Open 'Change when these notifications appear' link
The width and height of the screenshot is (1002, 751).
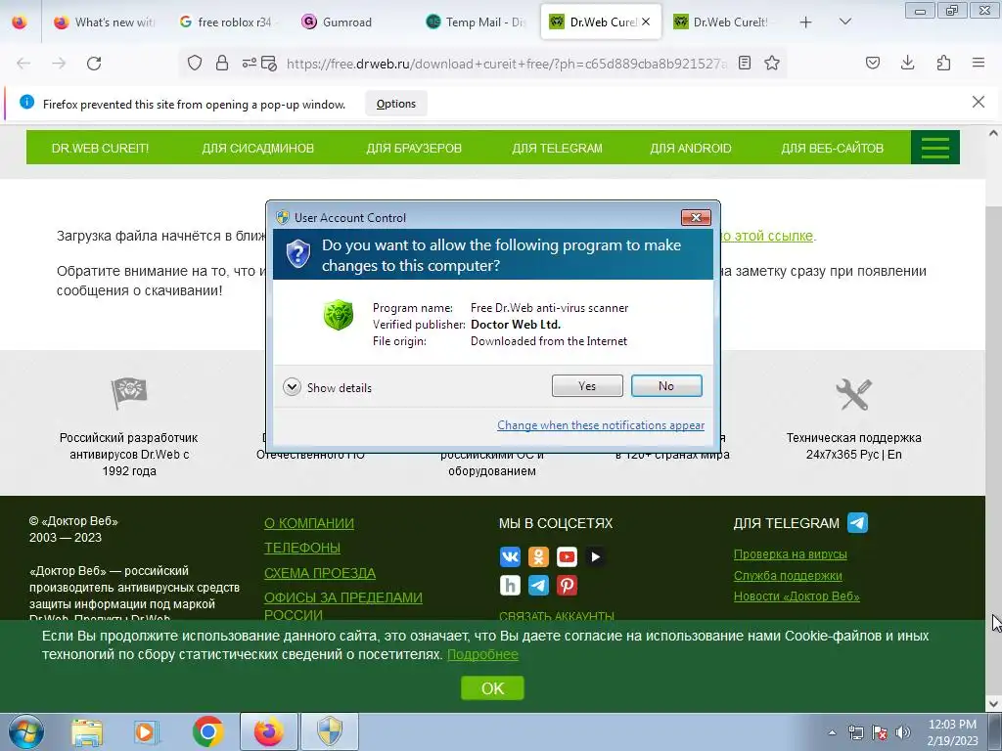click(x=601, y=425)
